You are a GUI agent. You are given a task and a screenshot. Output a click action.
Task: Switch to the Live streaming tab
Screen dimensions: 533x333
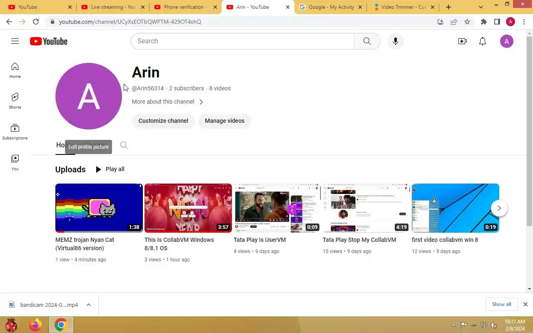(x=112, y=7)
